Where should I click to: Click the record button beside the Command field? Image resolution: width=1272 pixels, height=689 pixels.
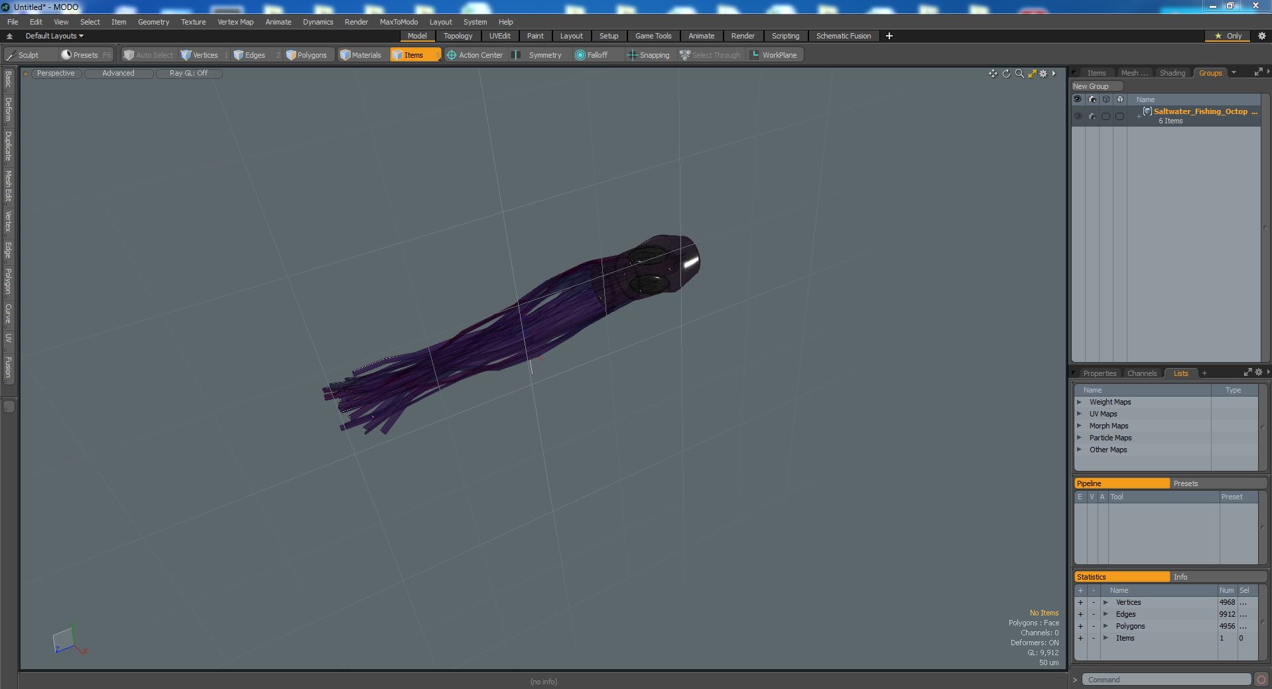click(x=1261, y=680)
